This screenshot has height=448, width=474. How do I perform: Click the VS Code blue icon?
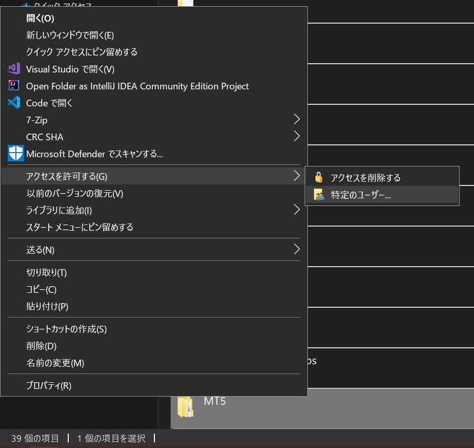click(x=14, y=103)
